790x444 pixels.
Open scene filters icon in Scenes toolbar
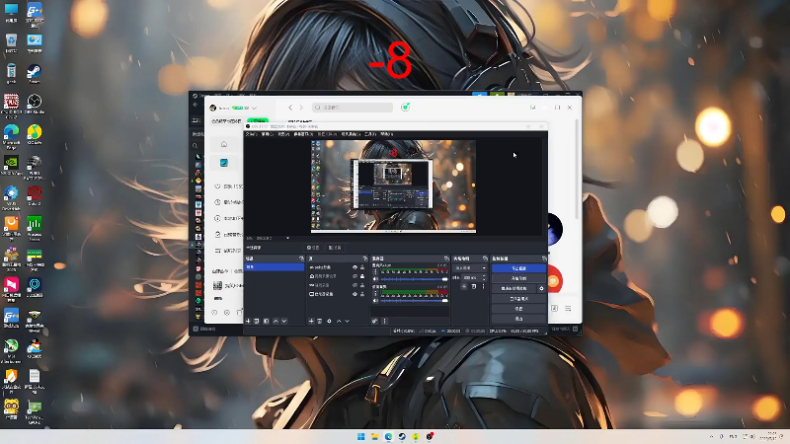pos(266,321)
